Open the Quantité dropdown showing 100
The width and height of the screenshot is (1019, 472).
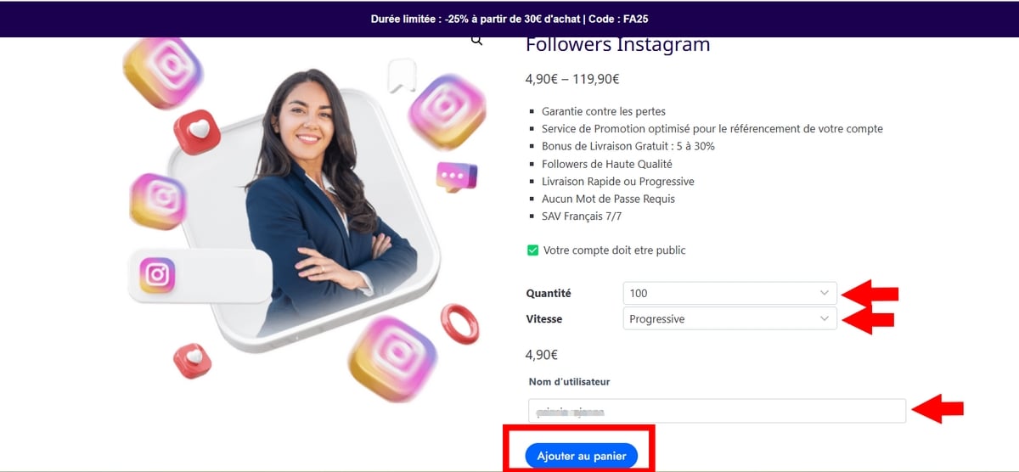tap(729, 293)
